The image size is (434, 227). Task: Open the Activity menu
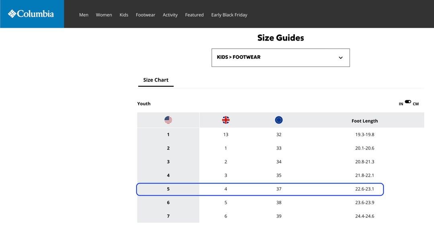(x=170, y=15)
